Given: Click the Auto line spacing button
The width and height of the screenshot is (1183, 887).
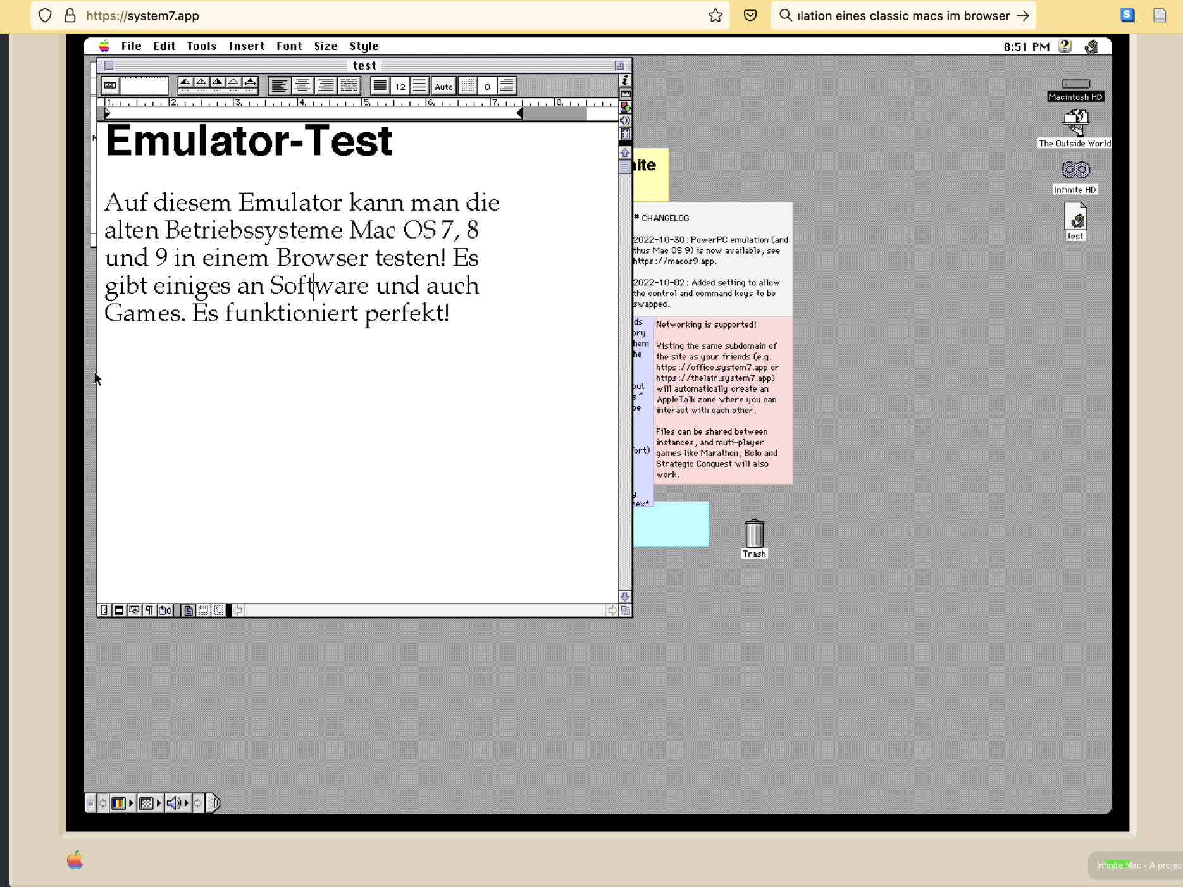Looking at the screenshot, I should pyautogui.click(x=443, y=87).
